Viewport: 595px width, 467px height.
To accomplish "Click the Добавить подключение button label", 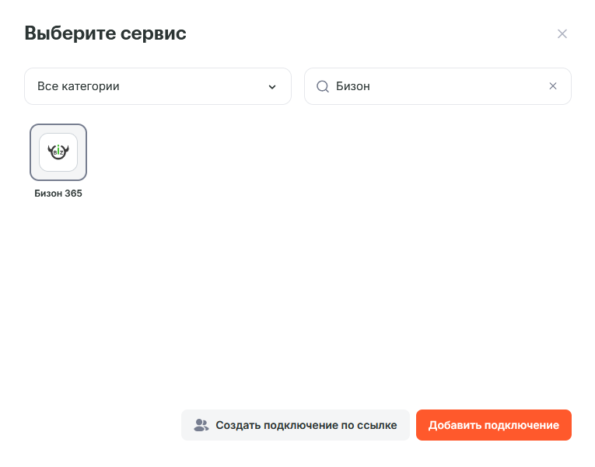I will [x=493, y=425].
